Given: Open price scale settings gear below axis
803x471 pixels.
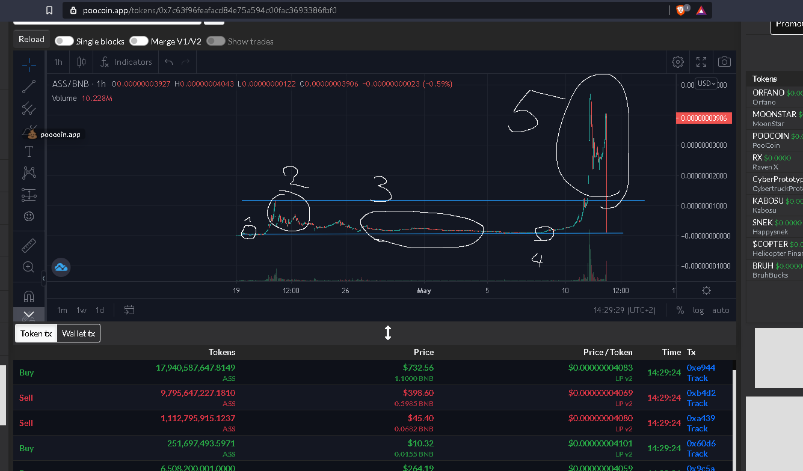Looking at the screenshot, I should point(706,290).
